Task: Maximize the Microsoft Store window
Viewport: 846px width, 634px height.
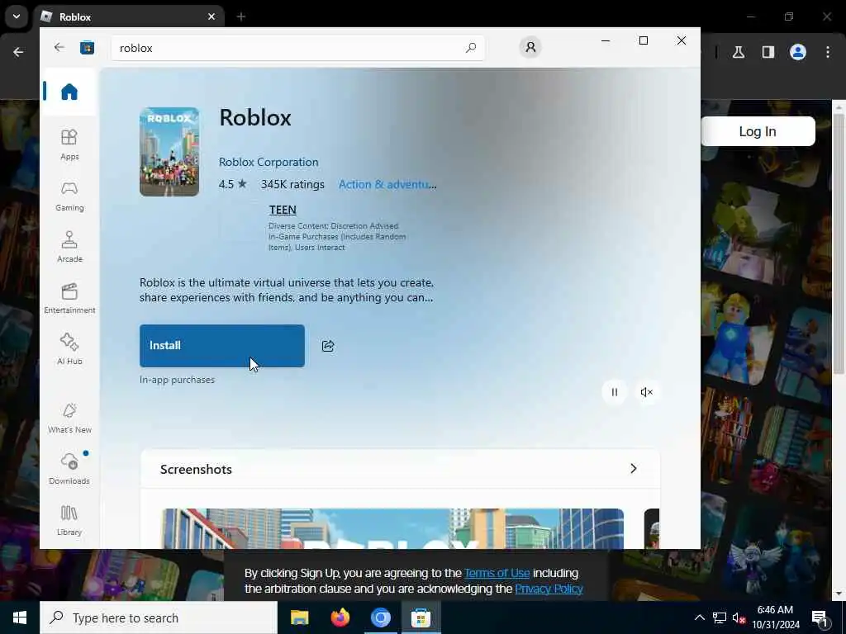Action: pyautogui.click(x=643, y=40)
